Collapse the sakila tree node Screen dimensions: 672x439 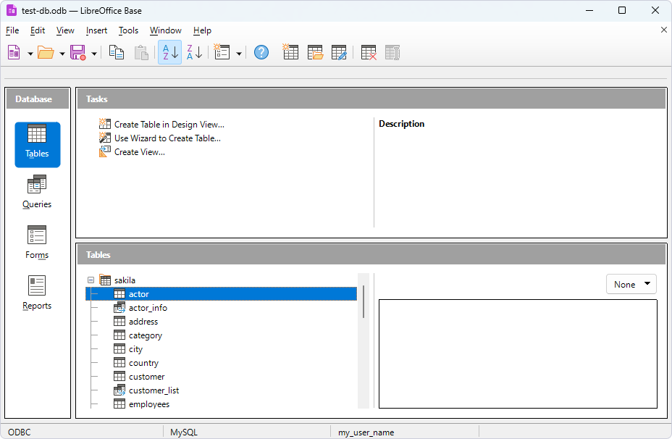91,280
